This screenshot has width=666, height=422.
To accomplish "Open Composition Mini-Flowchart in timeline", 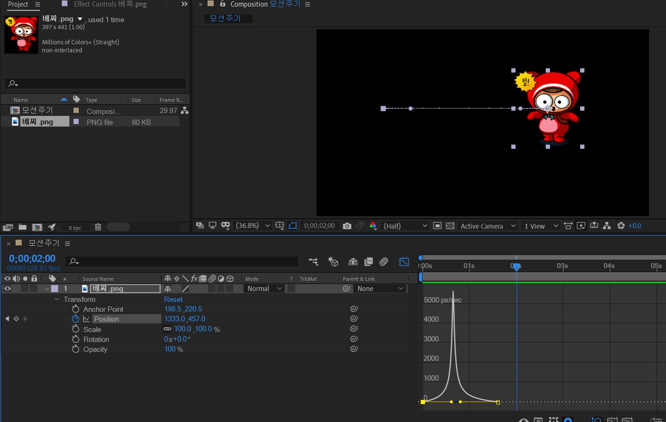I will pos(313,261).
